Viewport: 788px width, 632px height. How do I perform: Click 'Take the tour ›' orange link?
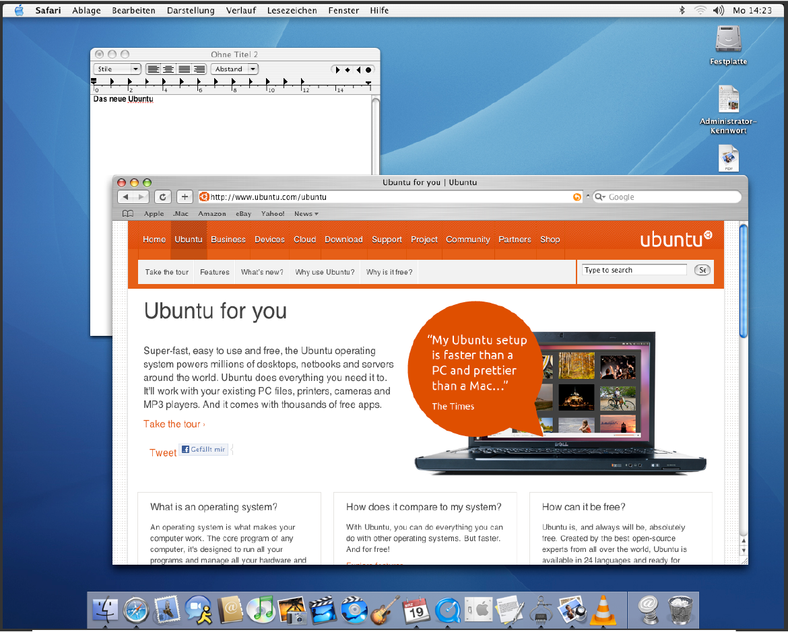174,424
